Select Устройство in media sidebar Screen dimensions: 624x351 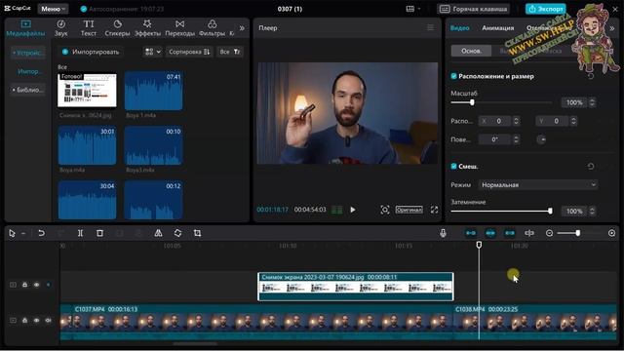[x=28, y=53]
